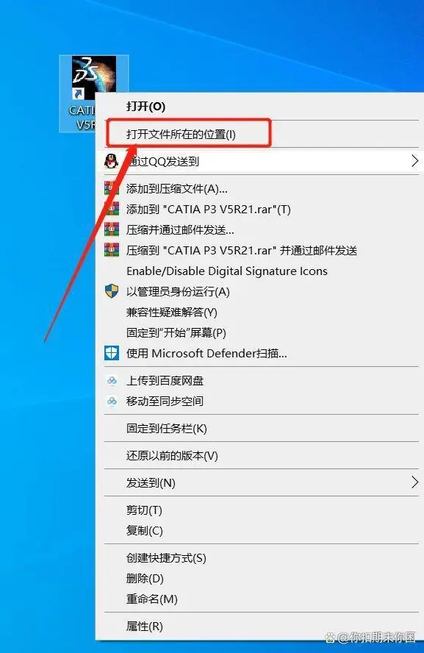Choose 打开文件所在的位置(I)

[x=181, y=134]
